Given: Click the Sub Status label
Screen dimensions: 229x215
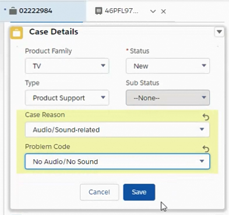Looking at the screenshot, I should [143, 83].
